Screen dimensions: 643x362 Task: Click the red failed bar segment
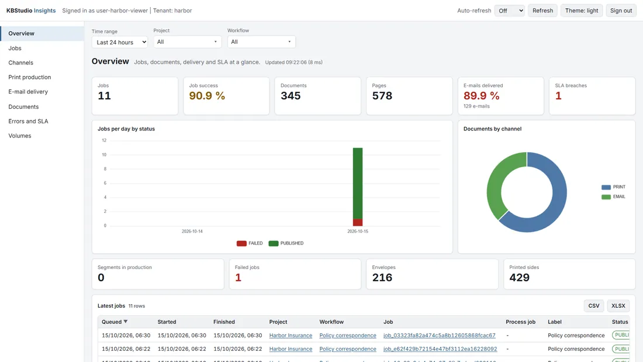click(x=358, y=222)
